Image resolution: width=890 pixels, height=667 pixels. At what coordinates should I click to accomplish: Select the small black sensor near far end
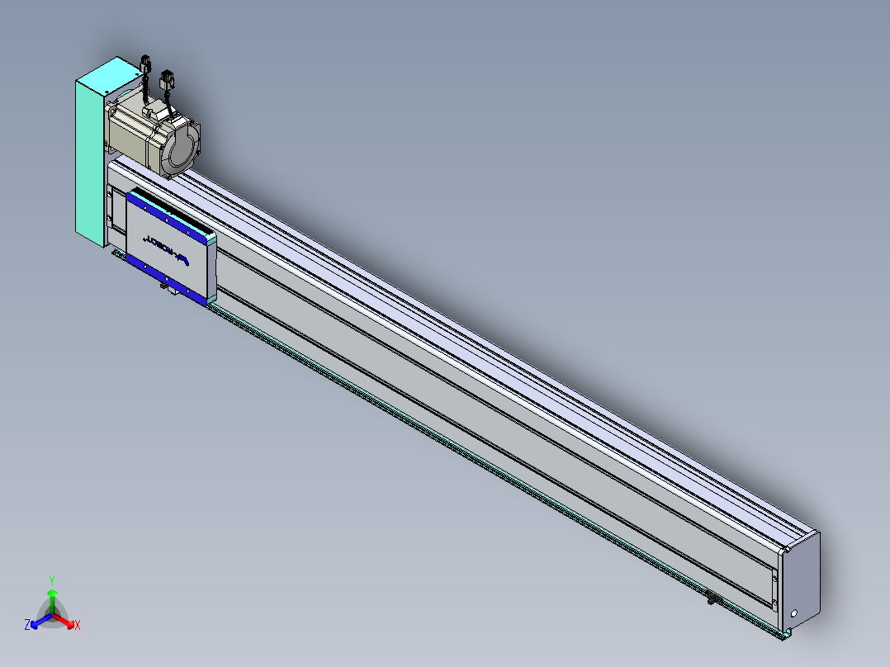pos(715,598)
